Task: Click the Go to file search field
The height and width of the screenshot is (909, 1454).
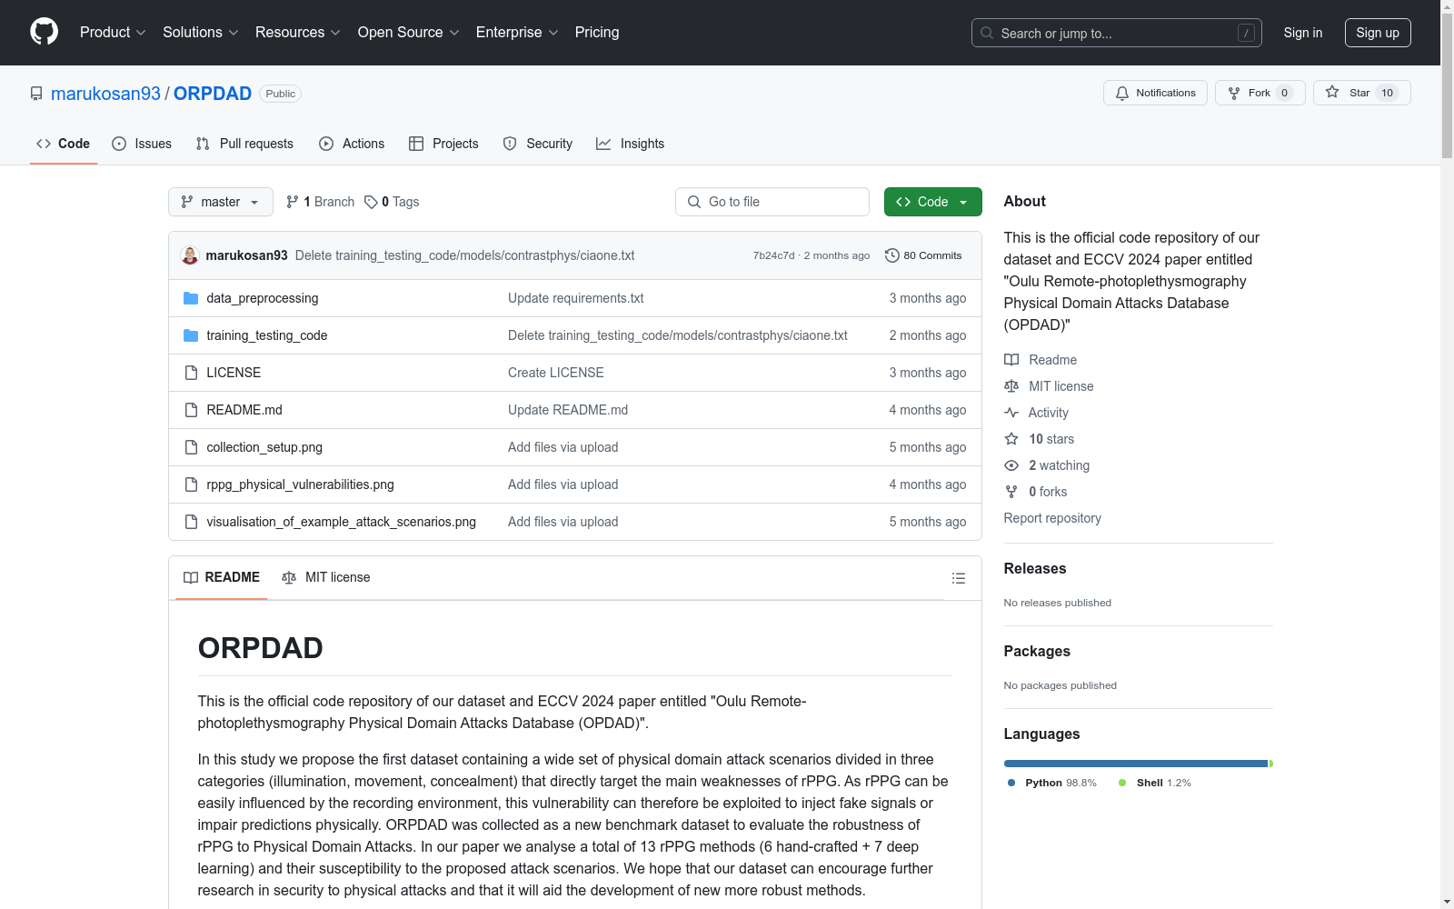Action: pyautogui.click(x=772, y=202)
